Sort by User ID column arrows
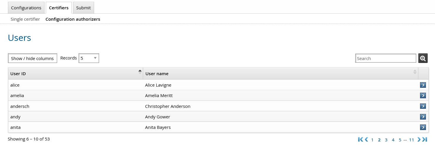Screen dimensions: 435x151 [x=140, y=72]
